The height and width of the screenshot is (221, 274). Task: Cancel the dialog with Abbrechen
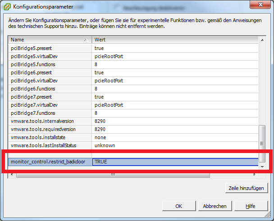(x=215, y=206)
